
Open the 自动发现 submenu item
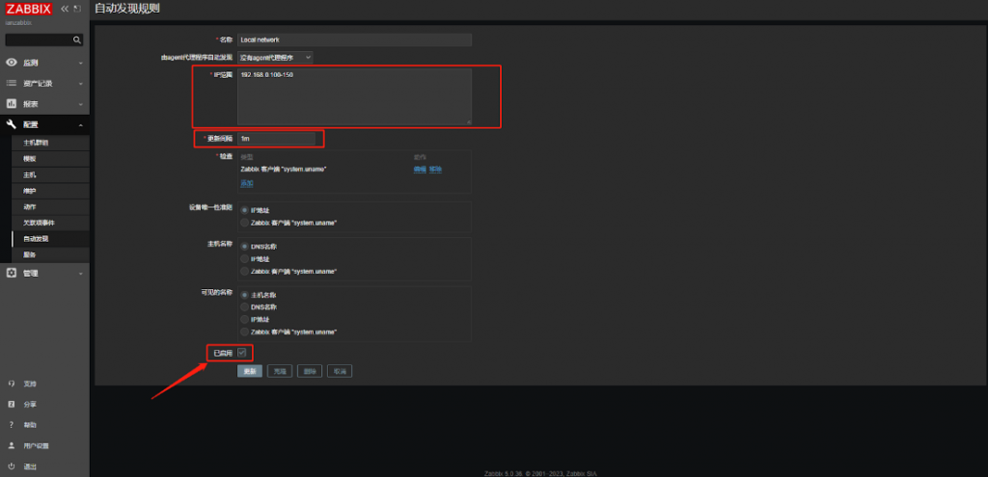50,239
